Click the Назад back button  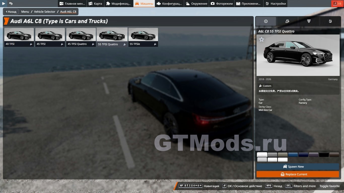pos(11,12)
